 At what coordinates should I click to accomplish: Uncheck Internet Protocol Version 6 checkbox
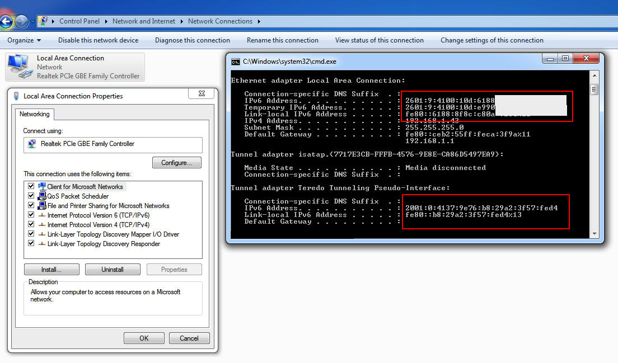(31, 215)
